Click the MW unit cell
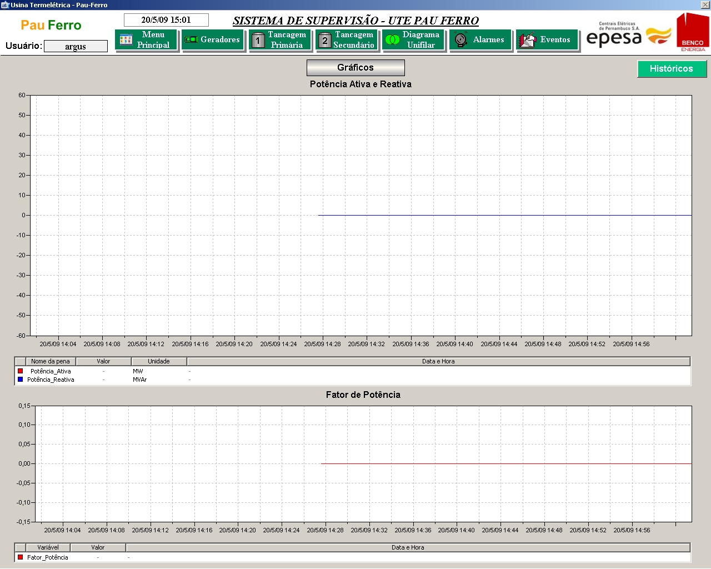This screenshot has width=711, height=569. tap(138, 371)
